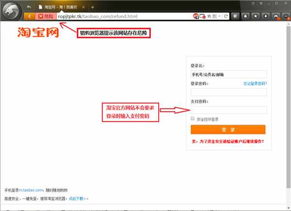Viewport: 291px width, 211px height.
Task: Open the game controller toolbar button
Action: click(276, 16)
